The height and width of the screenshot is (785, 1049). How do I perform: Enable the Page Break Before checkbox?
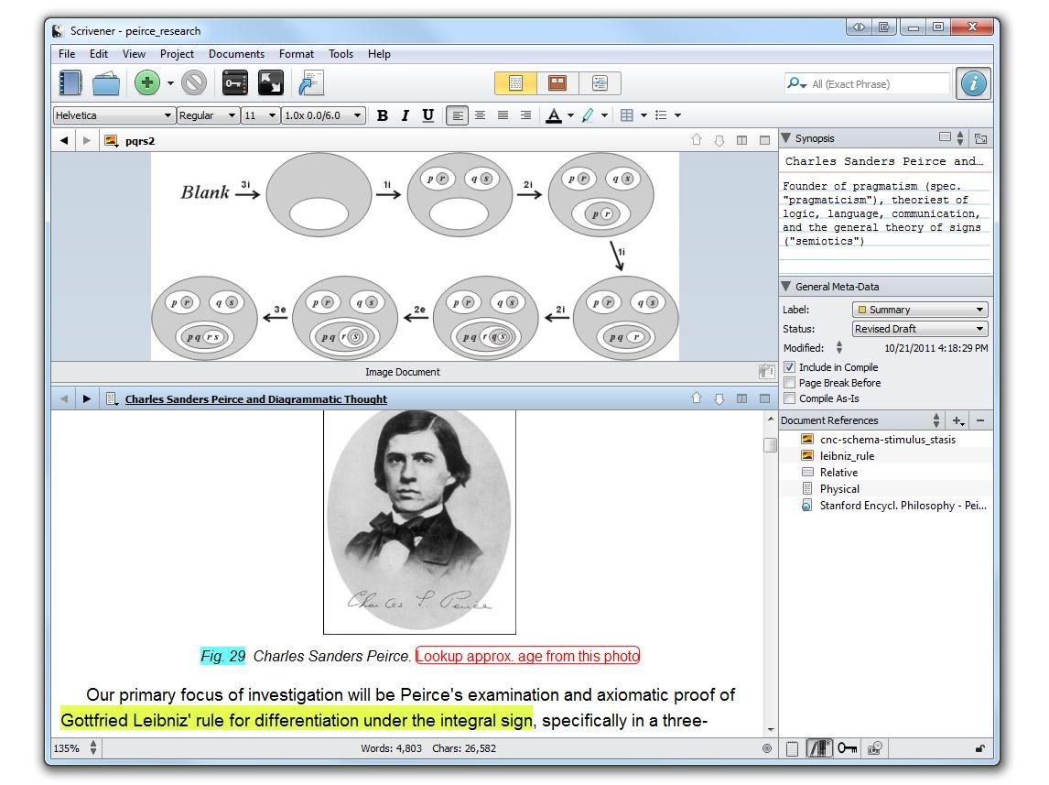click(x=790, y=383)
